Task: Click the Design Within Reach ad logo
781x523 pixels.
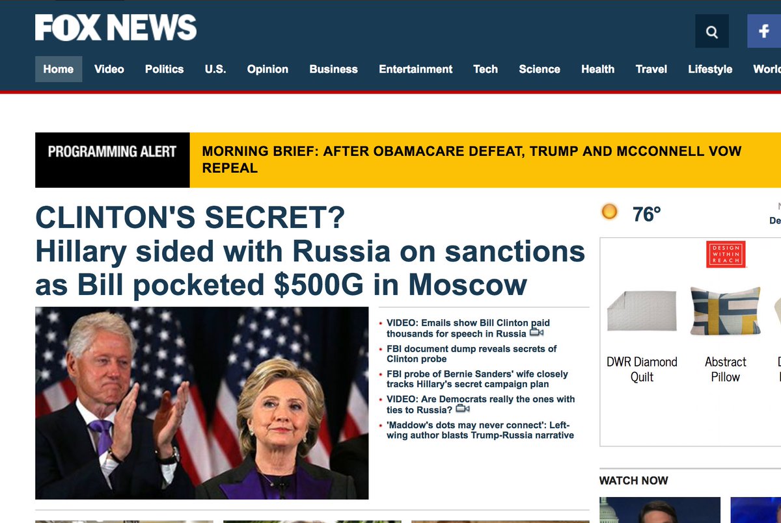Action: pyautogui.click(x=726, y=255)
